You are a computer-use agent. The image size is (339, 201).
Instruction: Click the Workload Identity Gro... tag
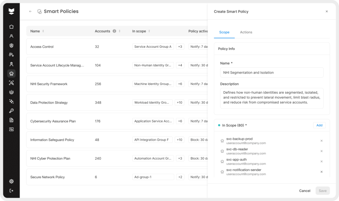click(x=152, y=103)
